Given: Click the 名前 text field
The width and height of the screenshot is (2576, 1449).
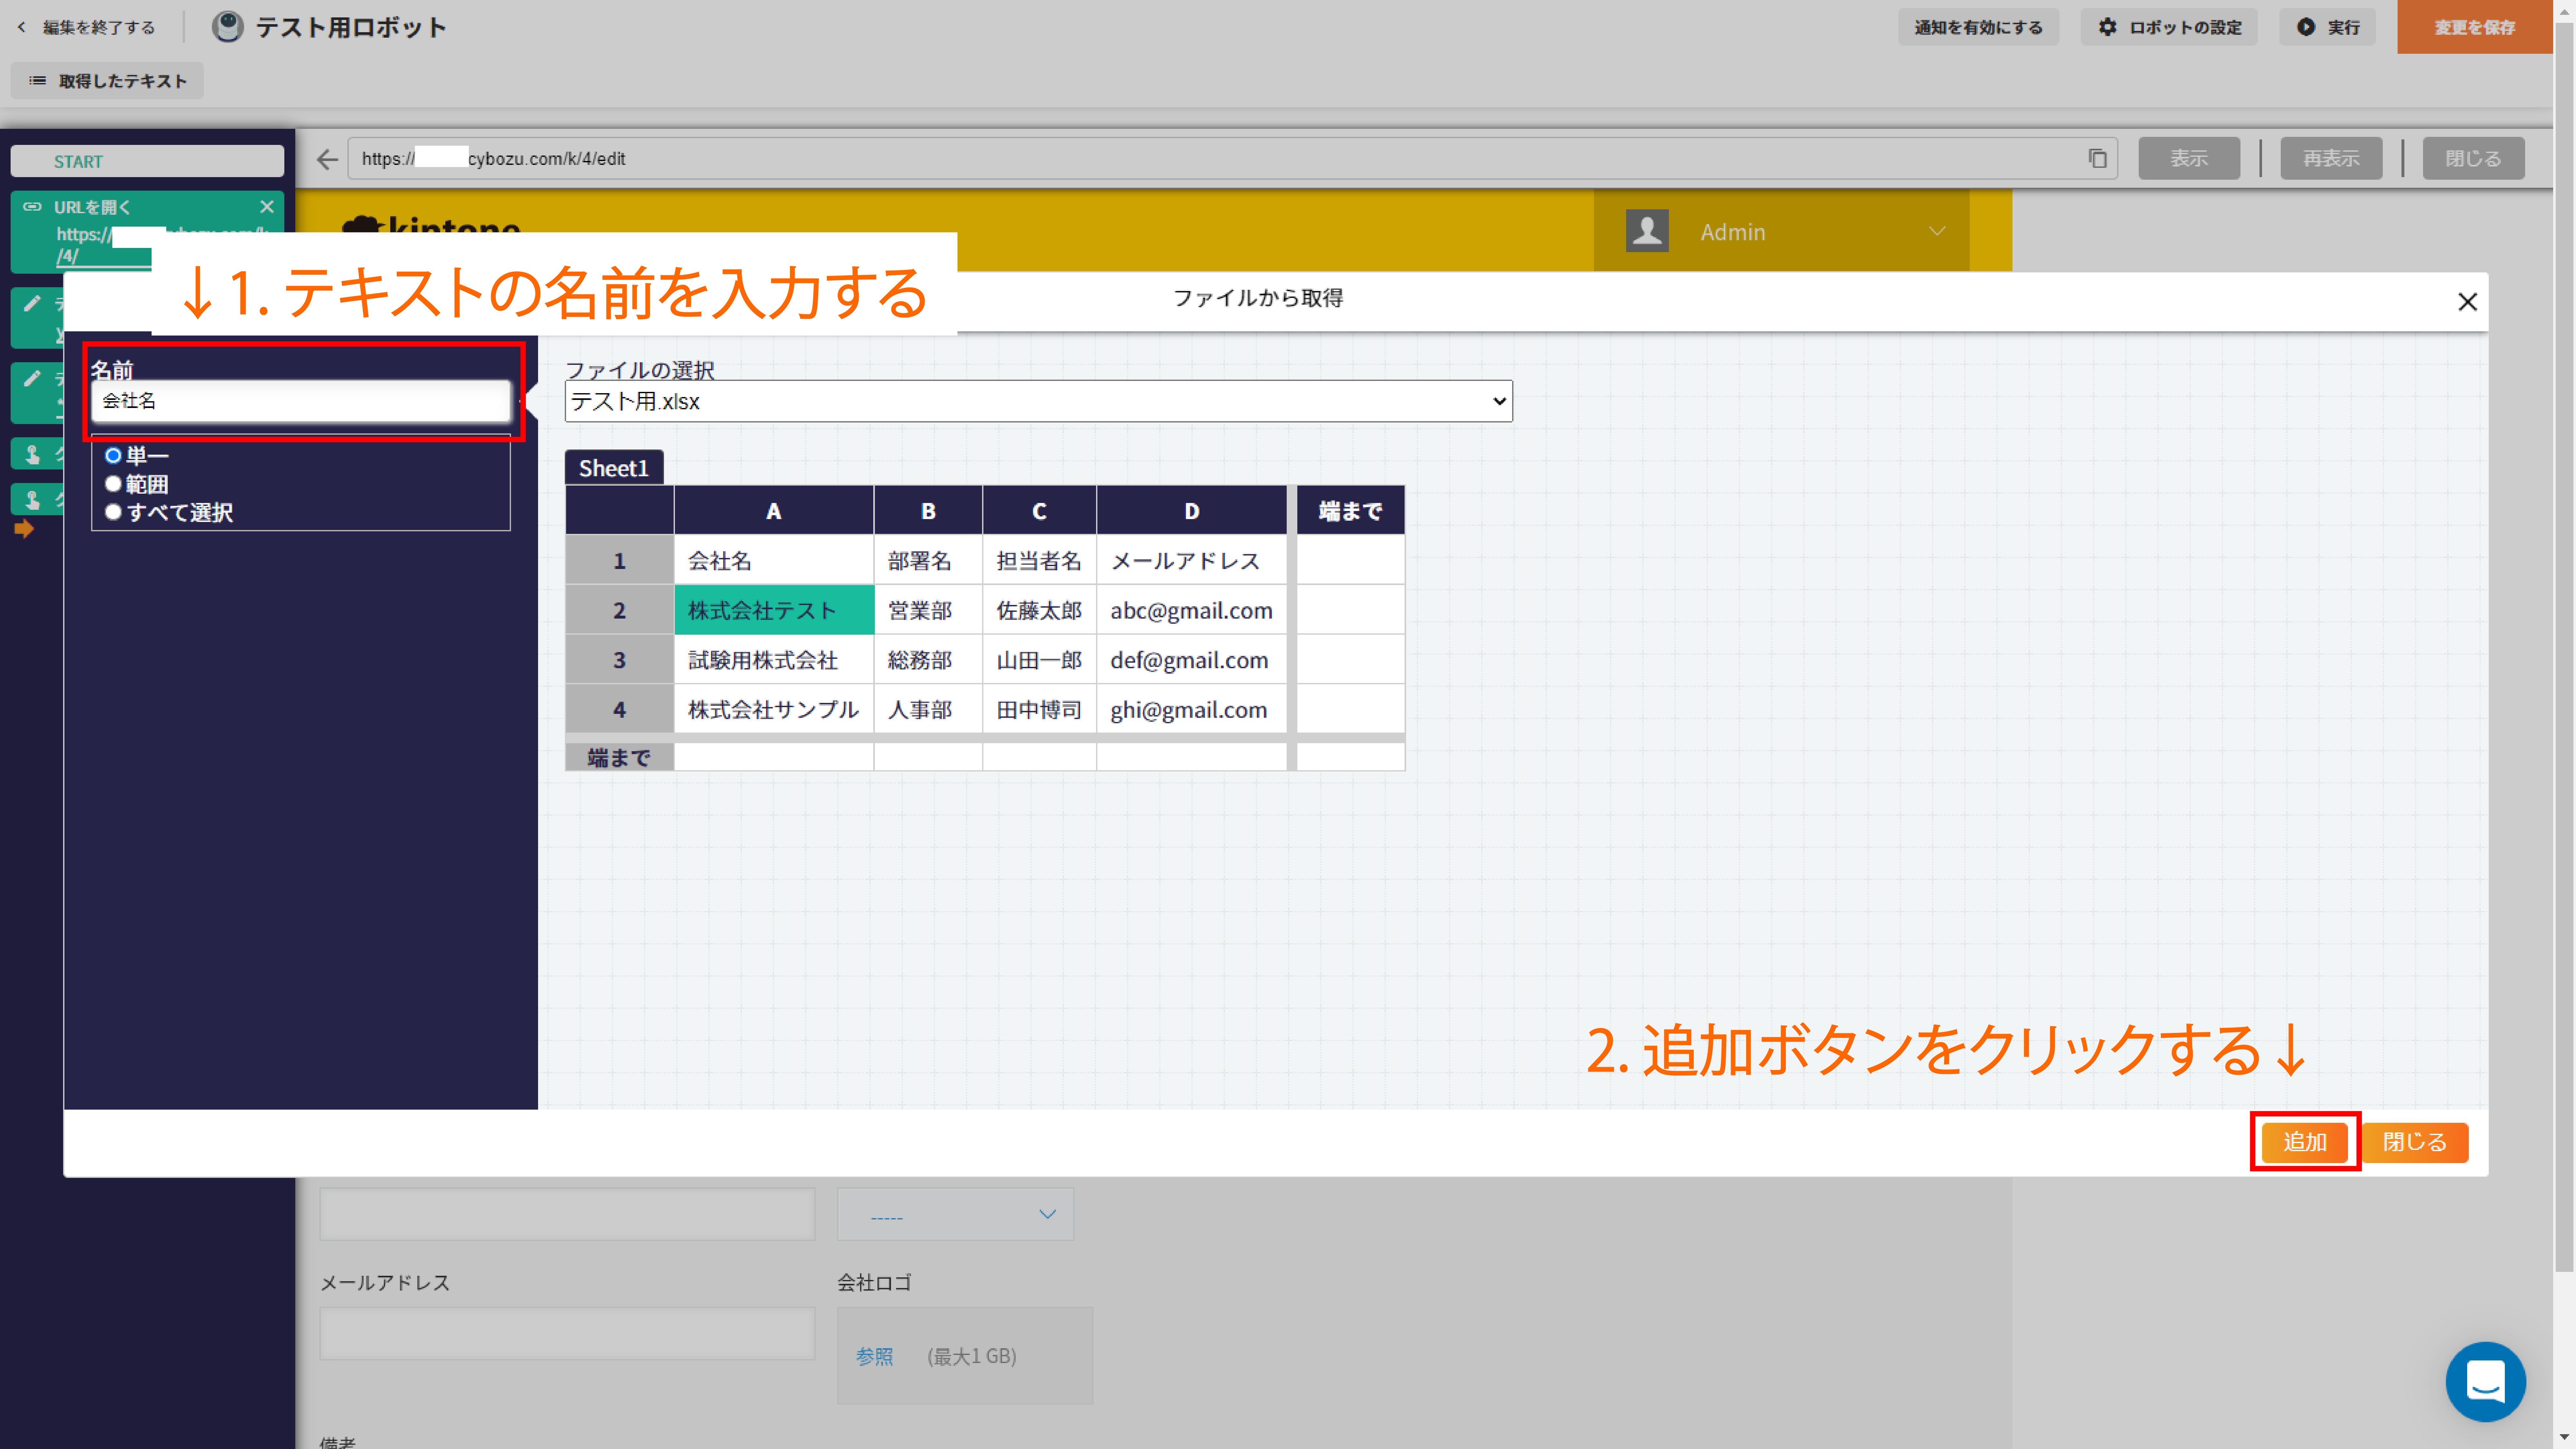Looking at the screenshot, I should click(301, 401).
